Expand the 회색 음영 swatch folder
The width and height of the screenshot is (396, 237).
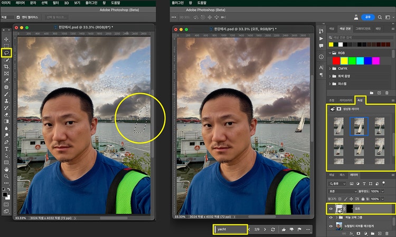(330, 76)
